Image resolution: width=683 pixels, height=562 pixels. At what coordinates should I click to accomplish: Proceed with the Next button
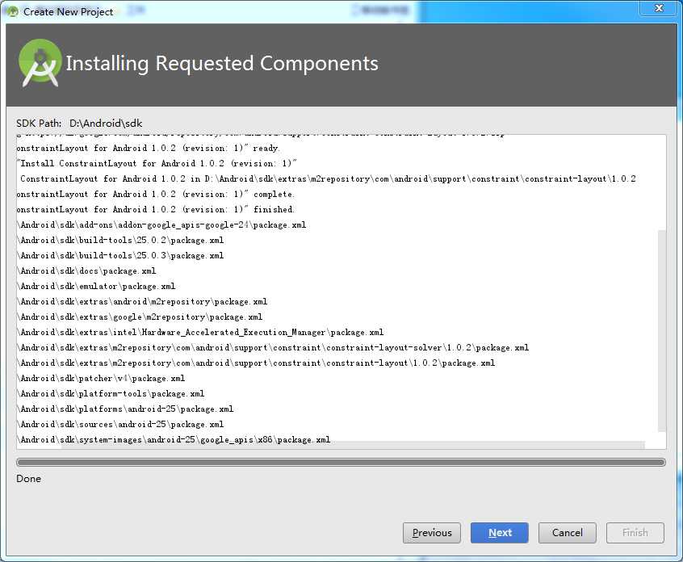coord(499,533)
